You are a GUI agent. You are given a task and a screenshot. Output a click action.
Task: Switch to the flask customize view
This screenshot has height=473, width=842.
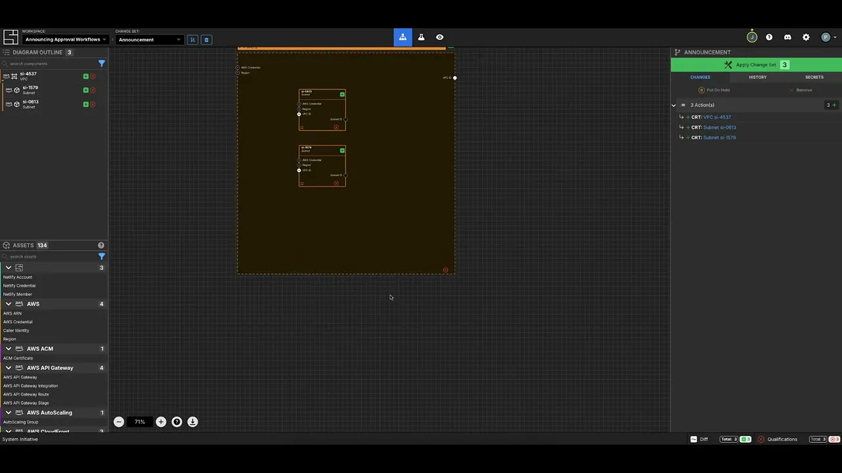pos(421,37)
